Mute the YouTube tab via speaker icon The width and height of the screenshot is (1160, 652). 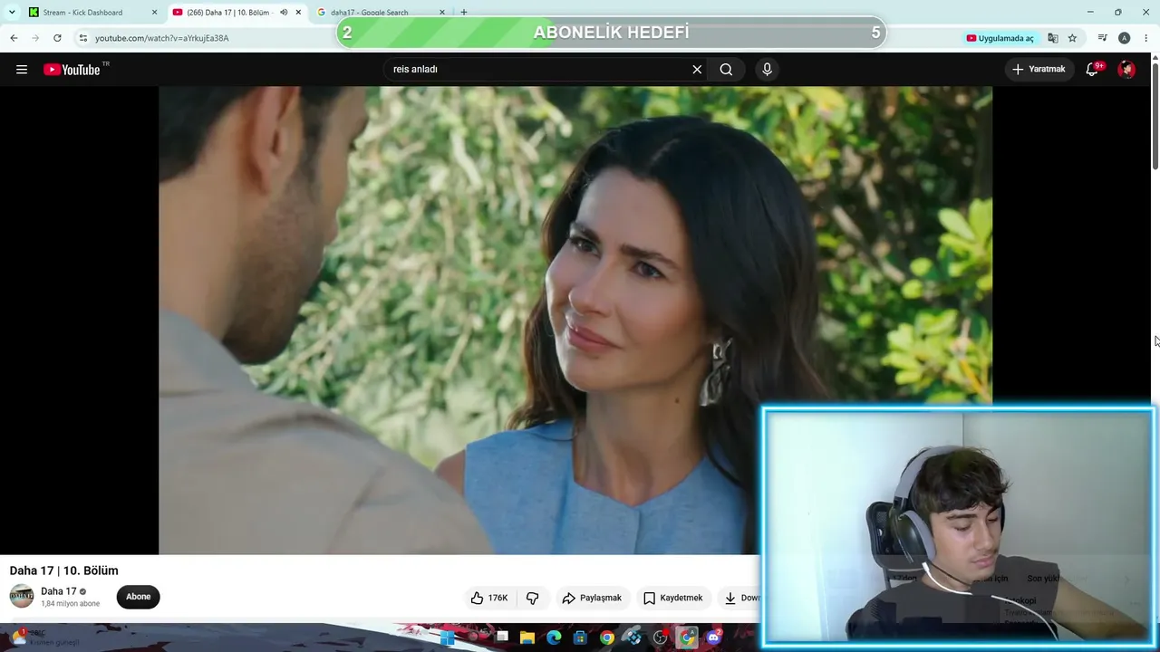(x=284, y=13)
